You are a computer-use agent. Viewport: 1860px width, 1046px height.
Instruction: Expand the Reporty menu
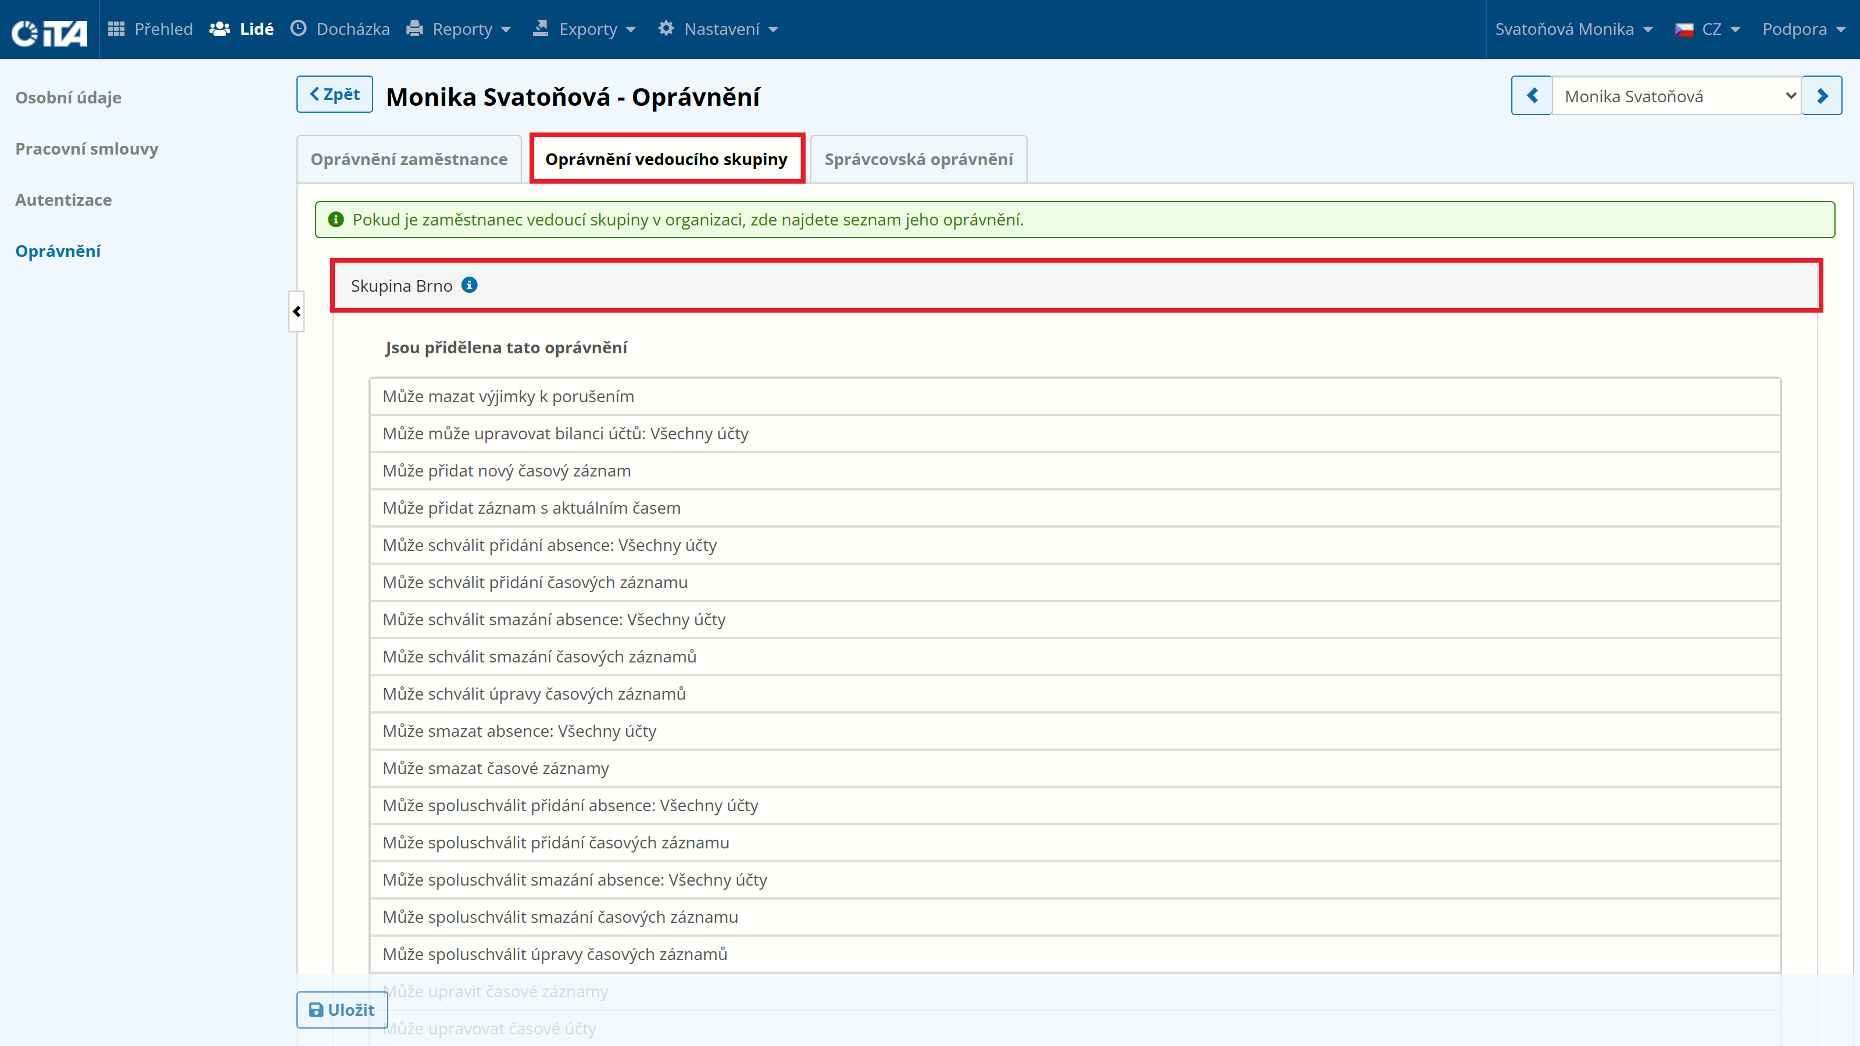click(x=459, y=29)
